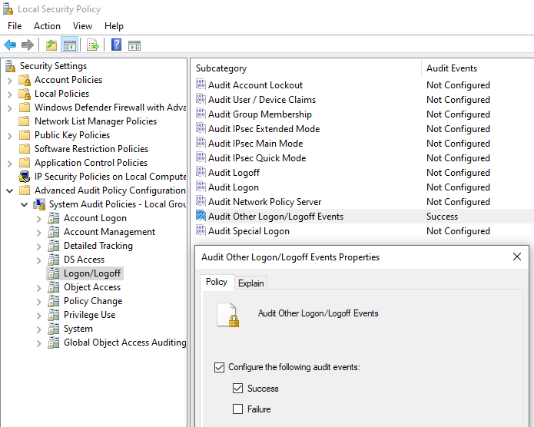
Task: Select Audit Logon in the subcategory list
Action: [x=233, y=187]
